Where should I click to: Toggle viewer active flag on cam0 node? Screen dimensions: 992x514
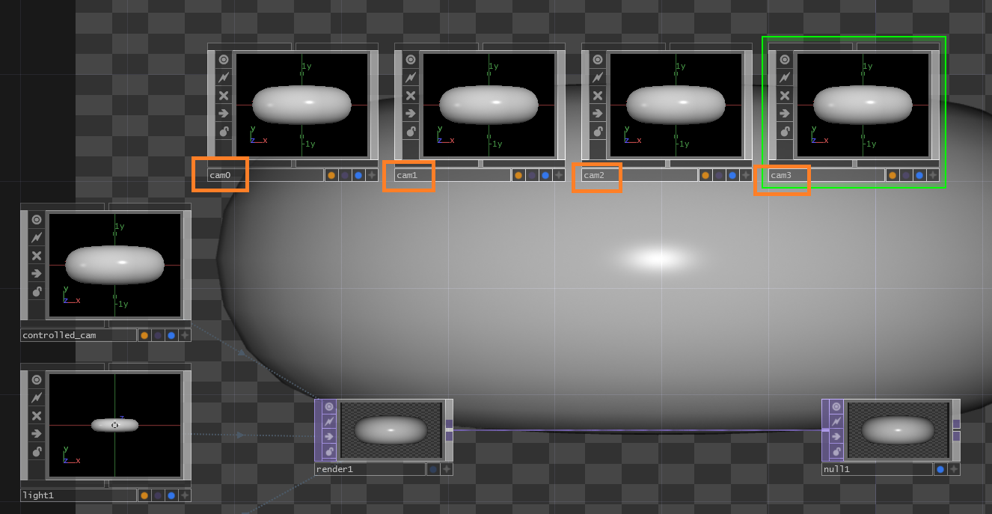click(x=223, y=60)
